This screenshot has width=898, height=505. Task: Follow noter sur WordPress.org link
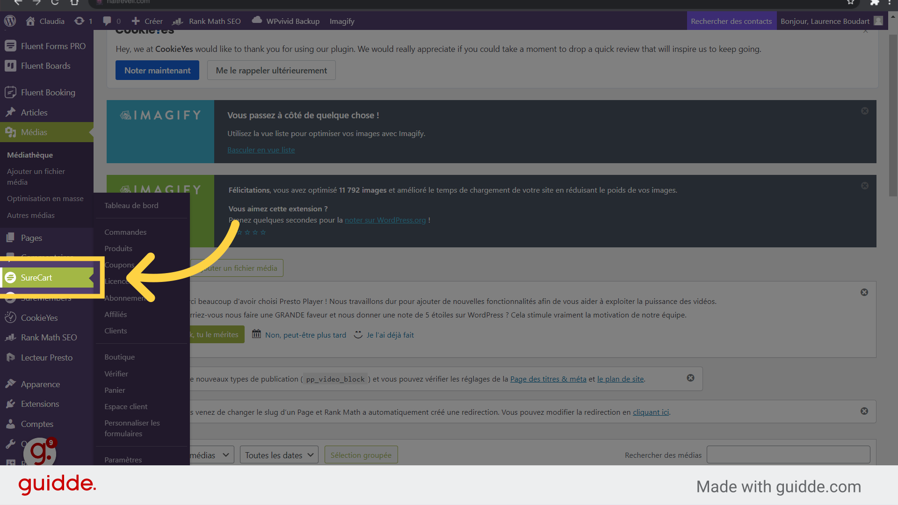tap(385, 220)
